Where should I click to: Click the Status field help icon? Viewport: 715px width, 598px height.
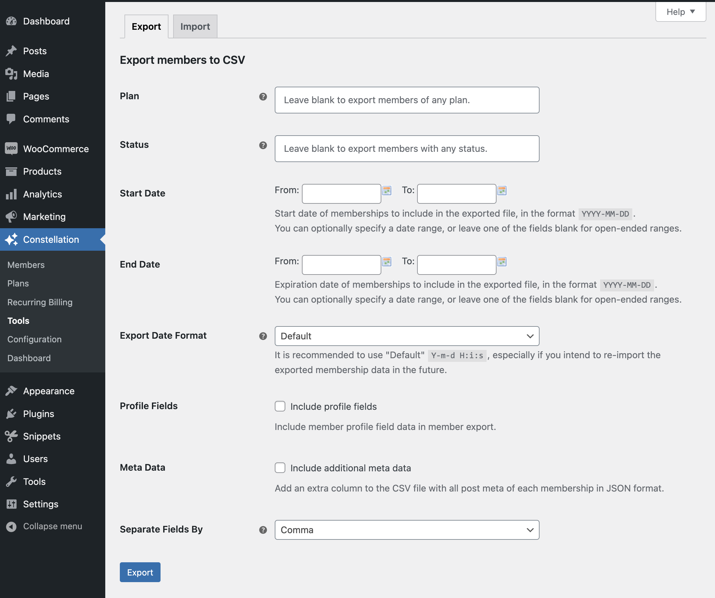click(263, 145)
